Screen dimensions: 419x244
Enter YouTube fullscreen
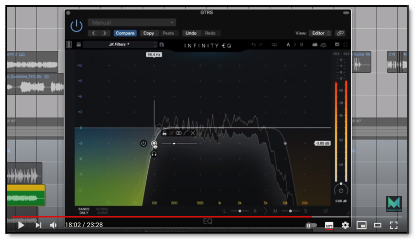click(x=393, y=225)
